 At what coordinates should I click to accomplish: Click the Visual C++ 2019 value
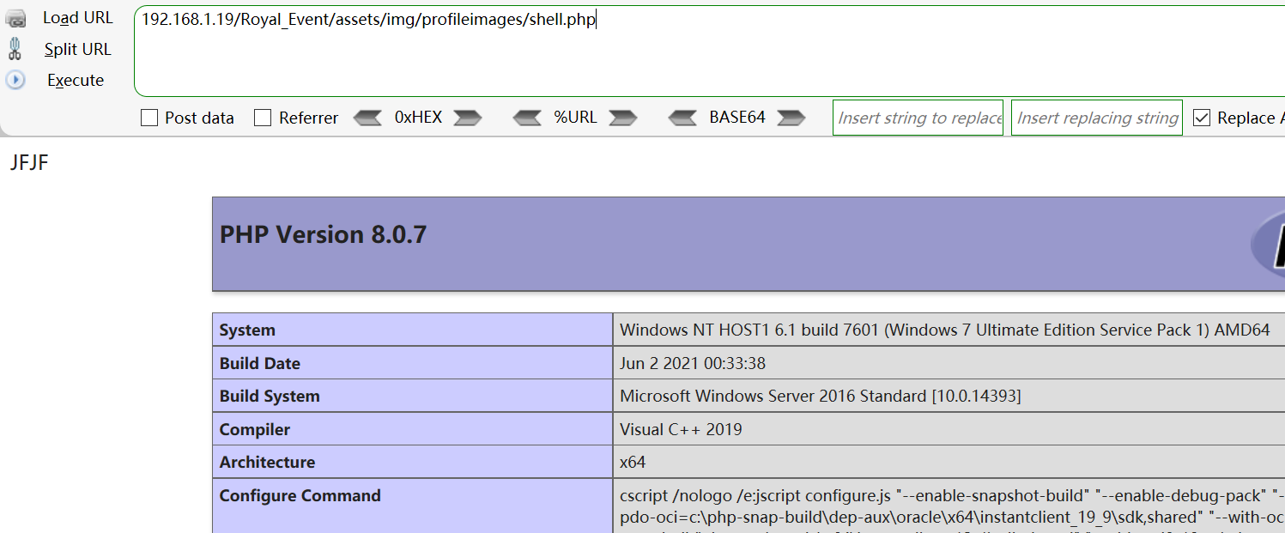pyautogui.click(x=681, y=429)
